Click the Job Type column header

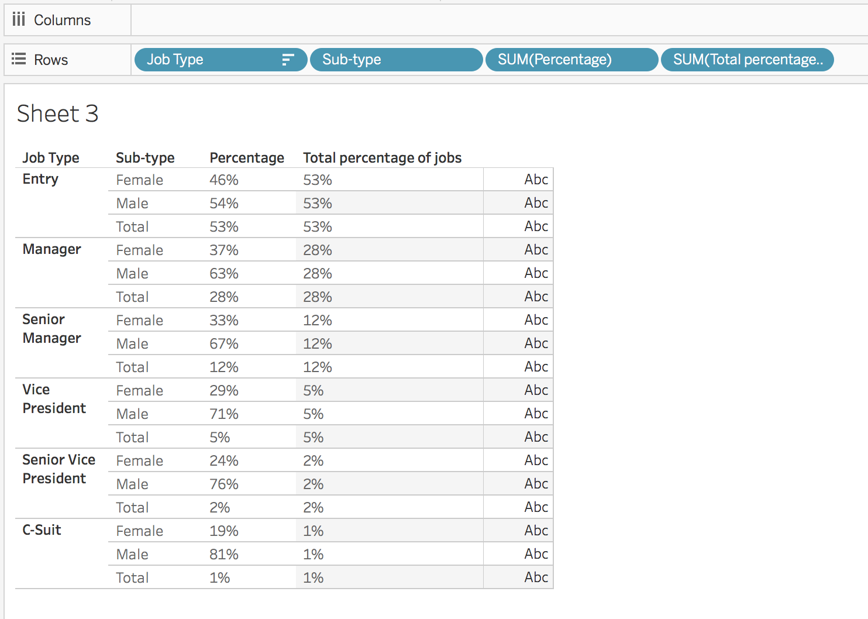coord(51,157)
